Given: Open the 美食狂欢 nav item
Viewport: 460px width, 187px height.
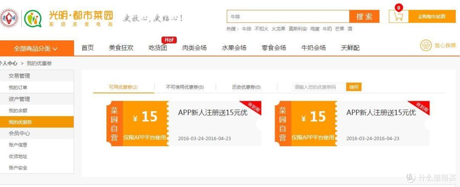Looking at the screenshot, I should tap(121, 48).
